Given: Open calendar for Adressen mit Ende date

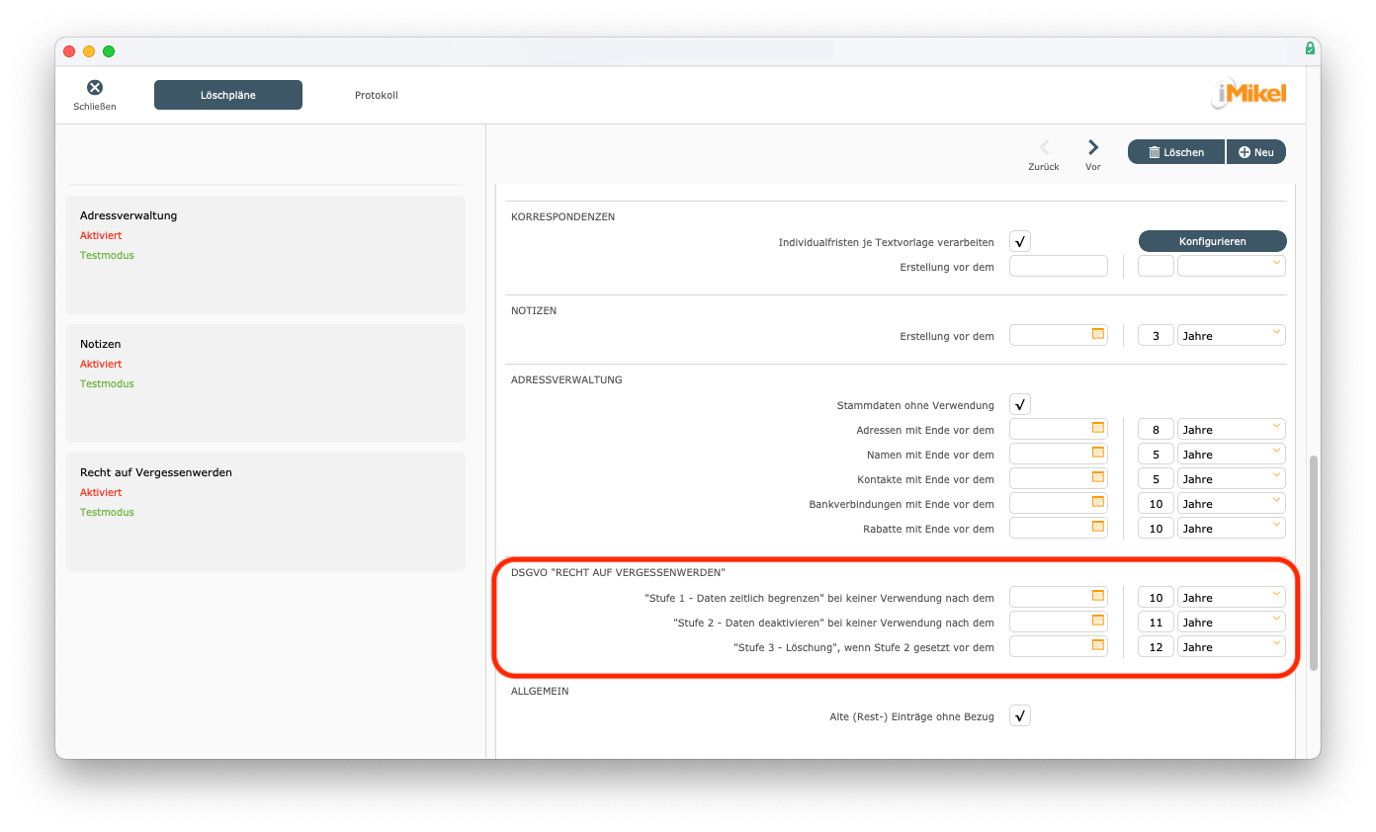Looking at the screenshot, I should [1097, 428].
